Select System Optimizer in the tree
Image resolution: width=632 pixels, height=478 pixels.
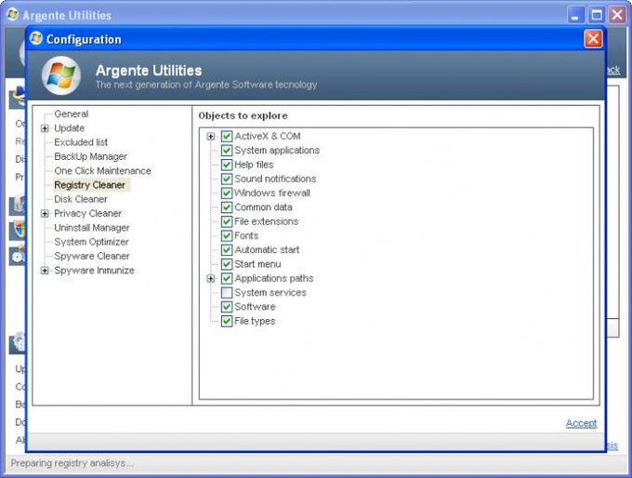(91, 242)
